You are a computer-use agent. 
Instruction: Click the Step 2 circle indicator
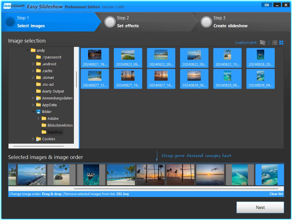[x=110, y=22]
